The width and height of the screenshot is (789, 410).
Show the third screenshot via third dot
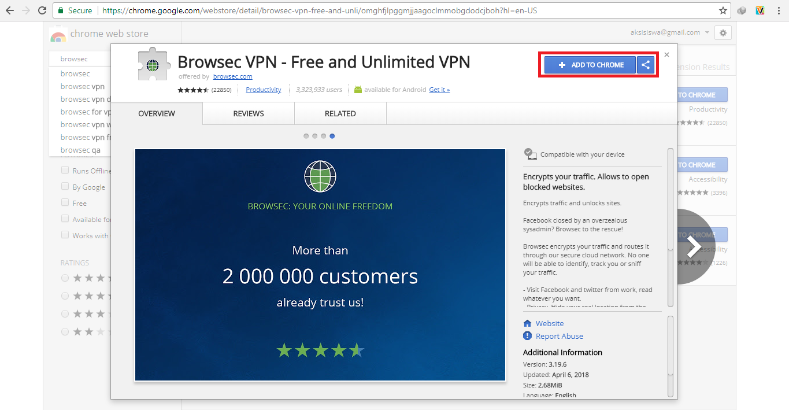point(324,136)
